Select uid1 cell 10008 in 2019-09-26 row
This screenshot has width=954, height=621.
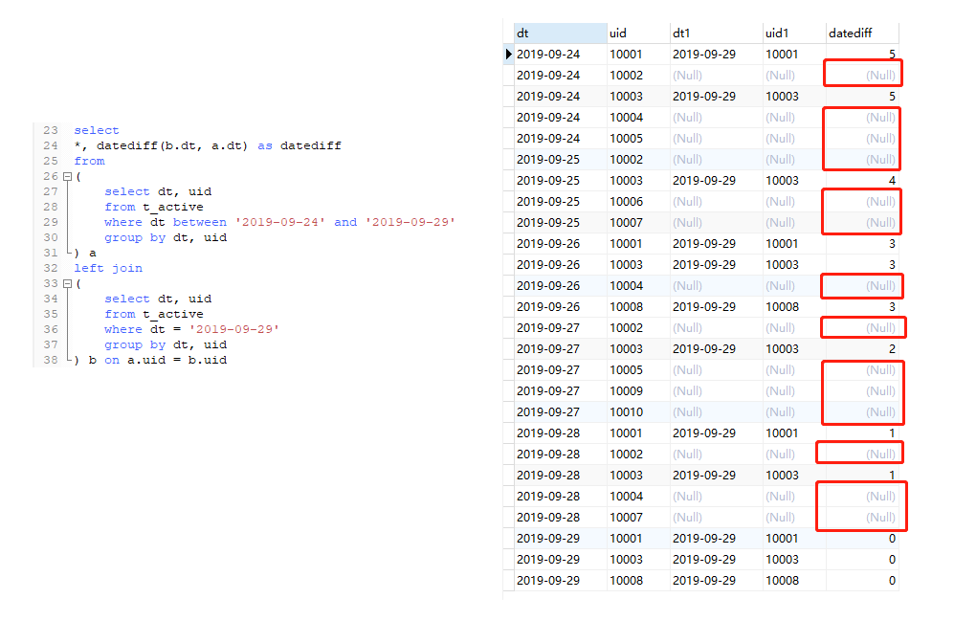[794, 307]
